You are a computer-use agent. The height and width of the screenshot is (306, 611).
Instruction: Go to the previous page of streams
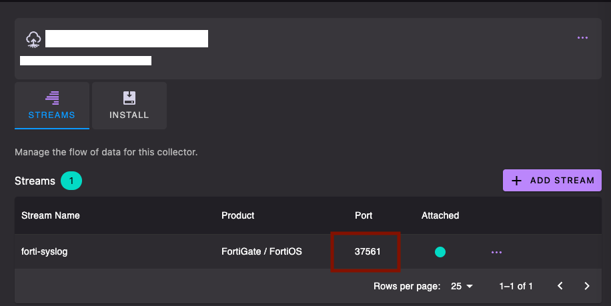click(560, 286)
